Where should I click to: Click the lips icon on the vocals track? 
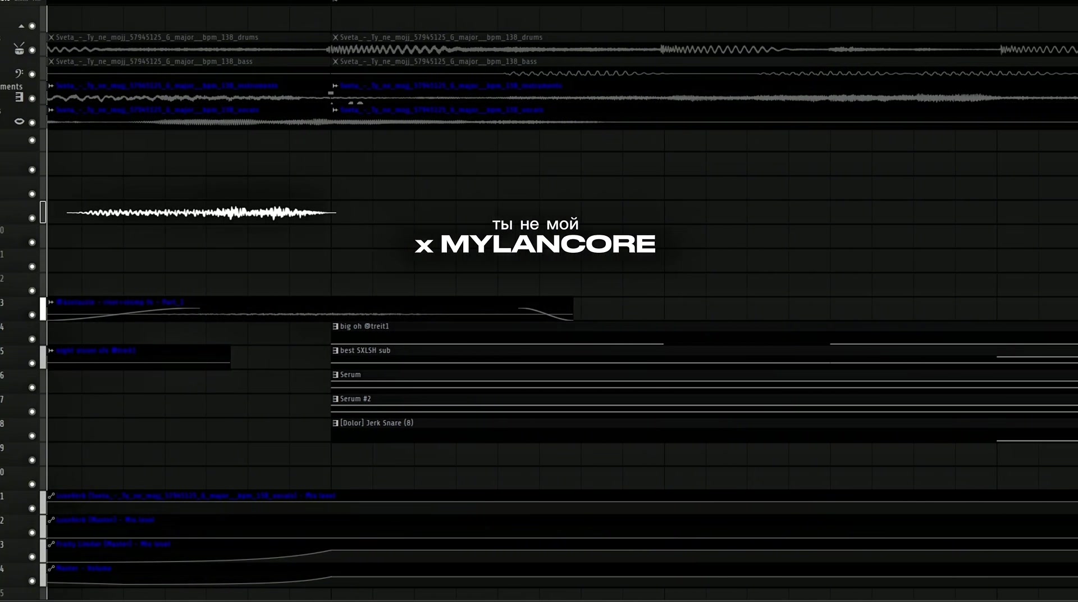19,121
